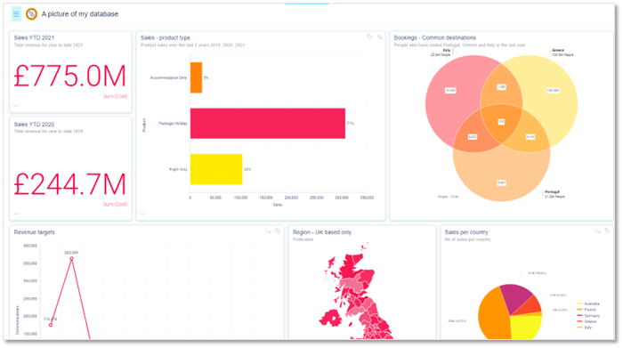Click tag icon on Revenue targets tile
The width and height of the screenshot is (623, 348).
278,231
